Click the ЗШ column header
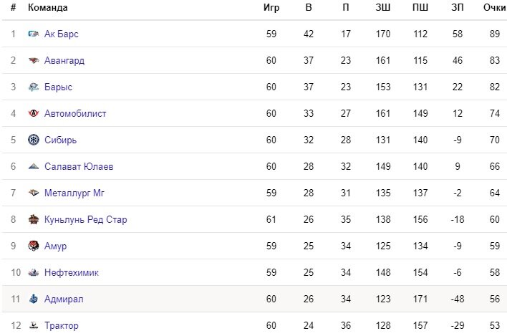This screenshot has width=507, height=336. tap(383, 7)
